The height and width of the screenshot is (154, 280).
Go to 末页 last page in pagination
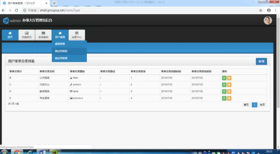tap(262, 105)
